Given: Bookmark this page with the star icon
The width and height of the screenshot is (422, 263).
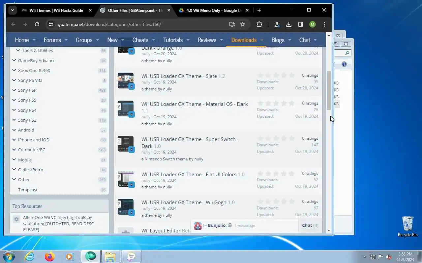Looking at the screenshot, I should click(243, 24).
